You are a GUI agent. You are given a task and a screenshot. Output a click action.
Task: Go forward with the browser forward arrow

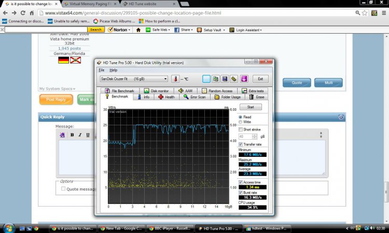[14, 13]
